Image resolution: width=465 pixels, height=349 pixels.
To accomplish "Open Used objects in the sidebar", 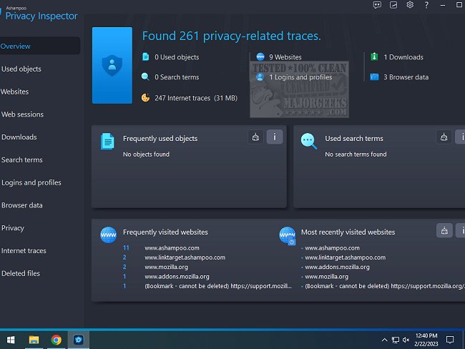I will pyautogui.click(x=21, y=69).
